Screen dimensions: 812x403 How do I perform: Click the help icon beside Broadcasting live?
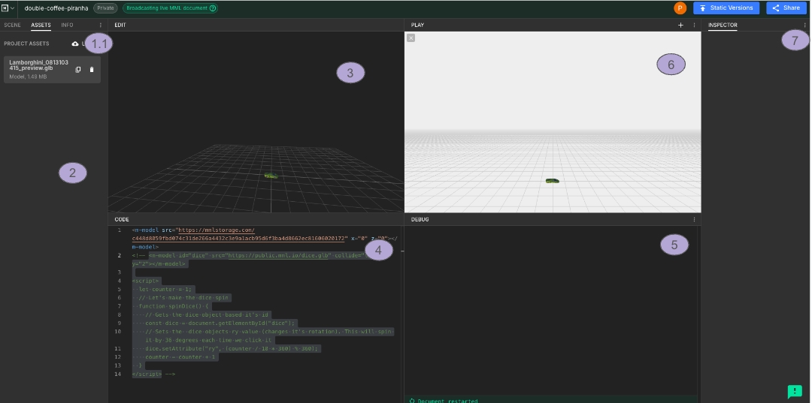pyautogui.click(x=213, y=8)
